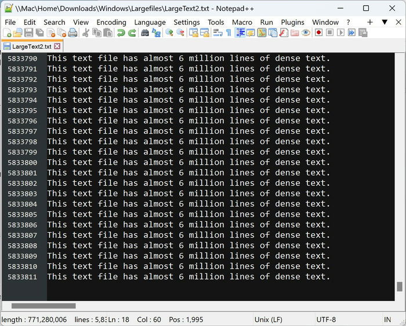Run macro multiple times with the double arrow icon

click(x=351, y=33)
